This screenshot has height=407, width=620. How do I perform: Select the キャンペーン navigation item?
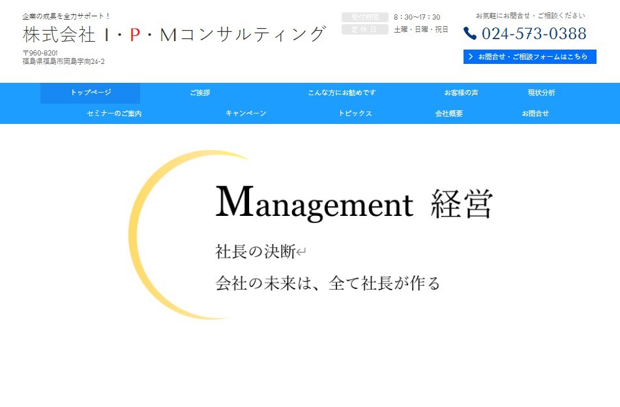pyautogui.click(x=246, y=113)
